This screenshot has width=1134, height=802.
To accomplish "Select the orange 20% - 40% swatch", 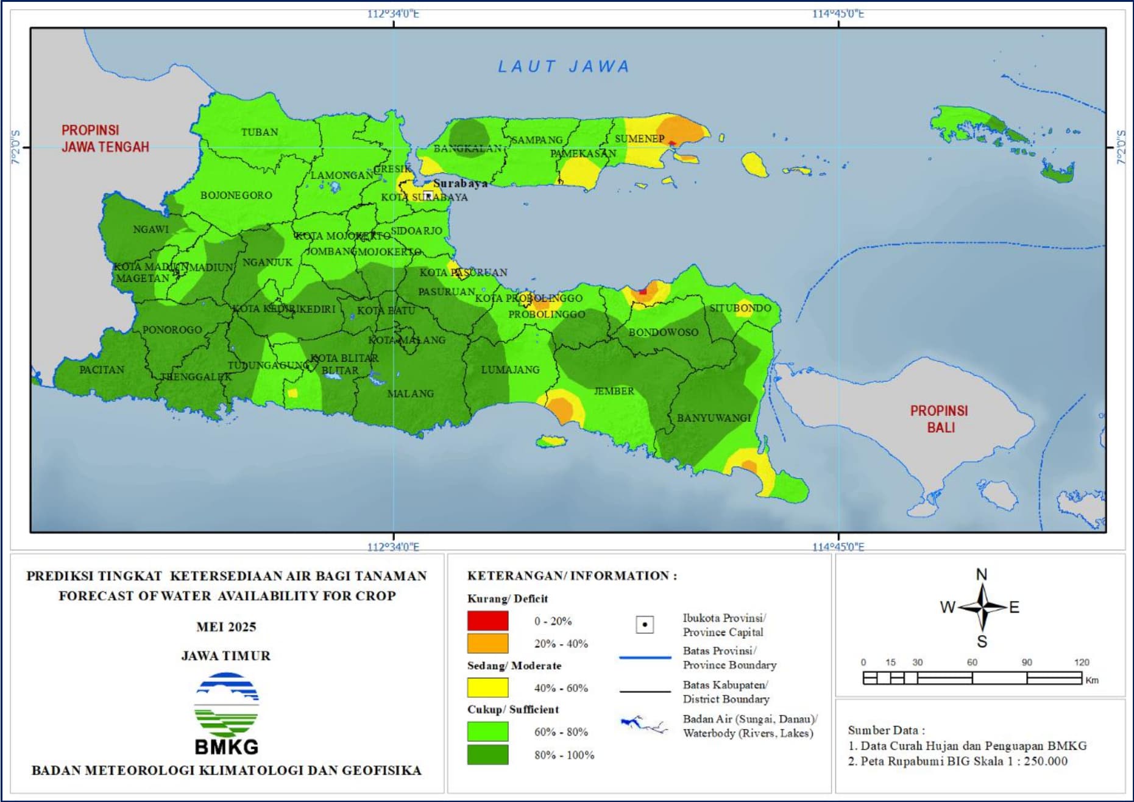I will pos(487,643).
